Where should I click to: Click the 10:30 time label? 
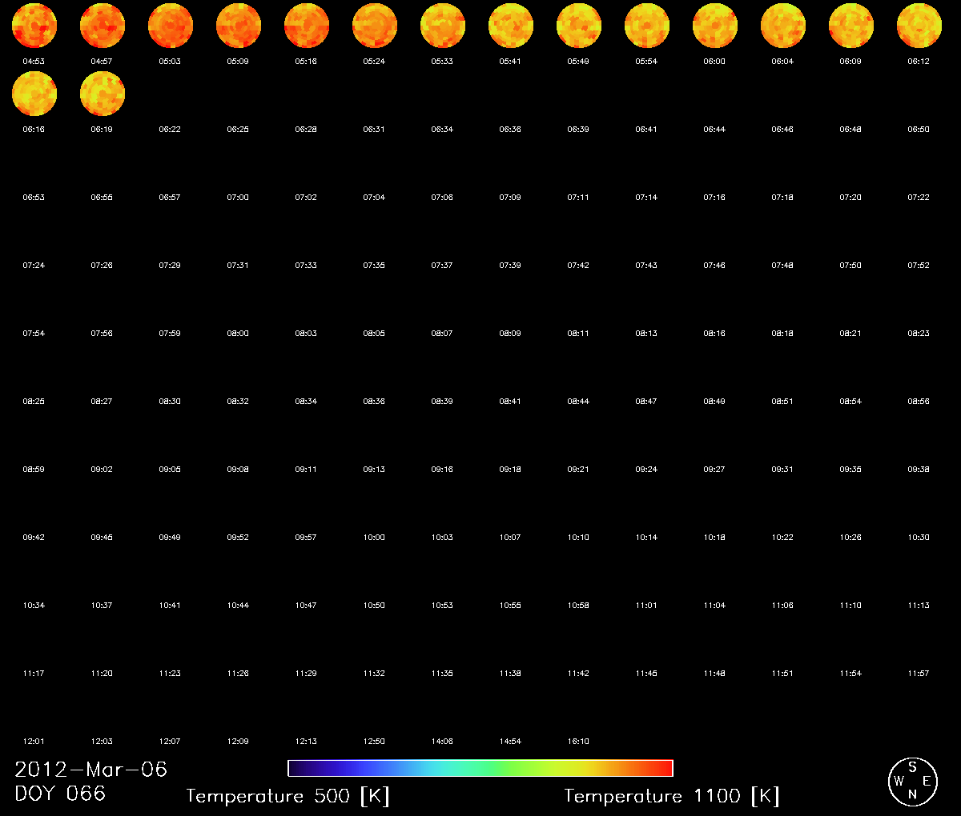pyautogui.click(x=919, y=538)
